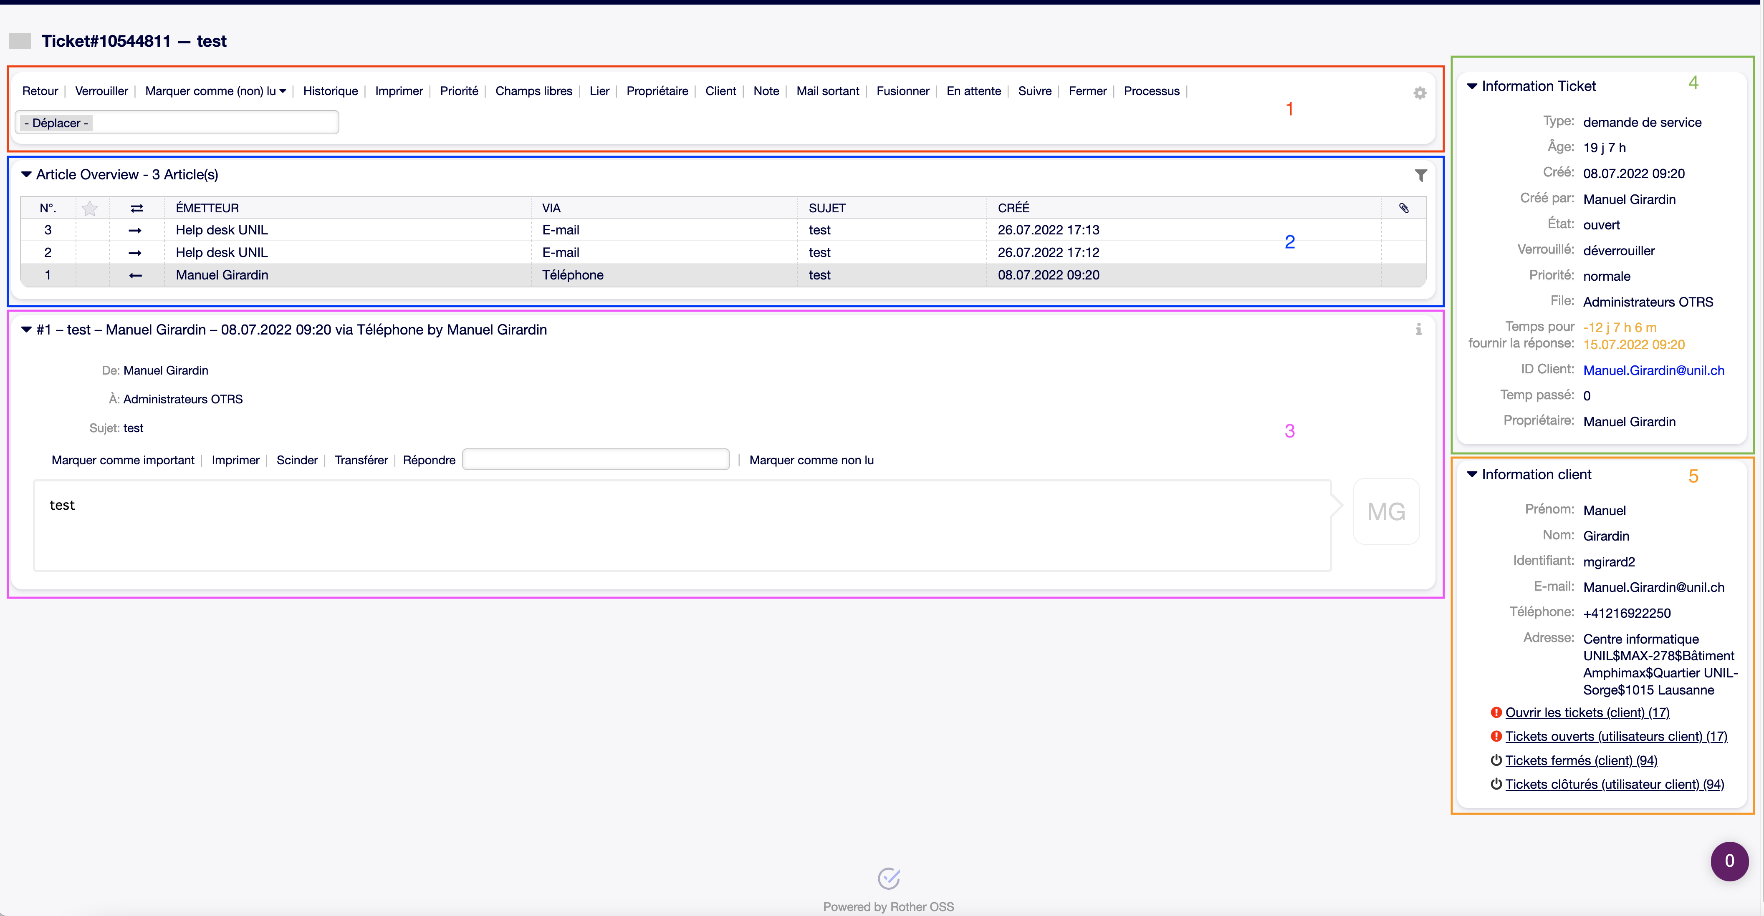Click the article filter funnel icon
Viewport: 1764px width, 916px height.
click(1420, 176)
